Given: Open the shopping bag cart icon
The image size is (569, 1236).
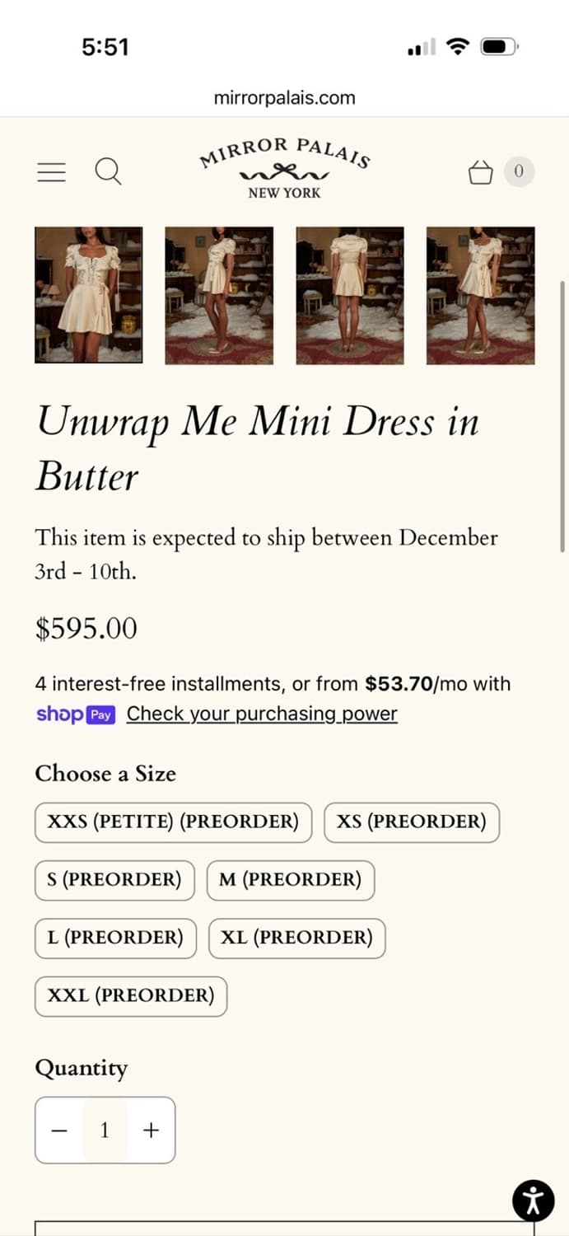Looking at the screenshot, I should [480, 172].
